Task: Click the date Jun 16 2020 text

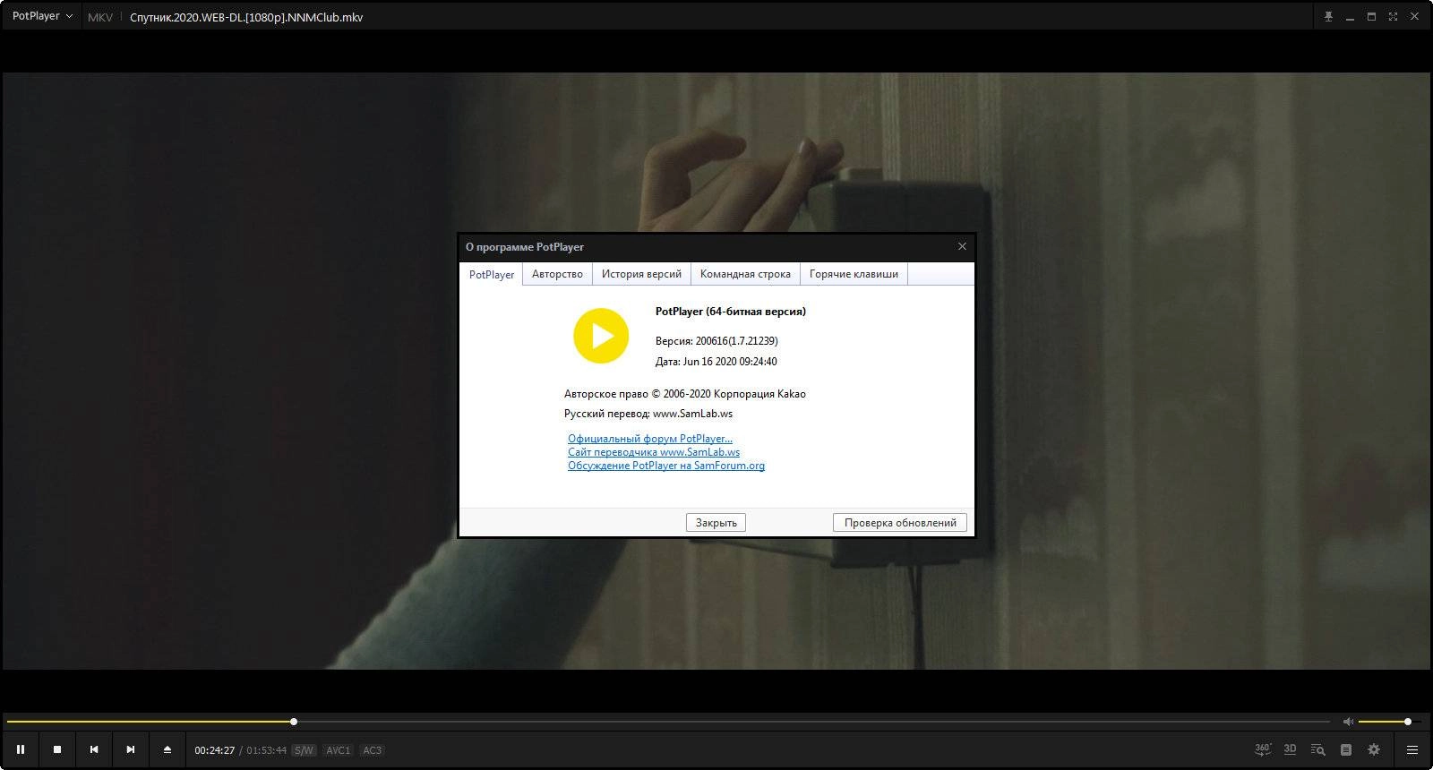Action: coord(730,362)
